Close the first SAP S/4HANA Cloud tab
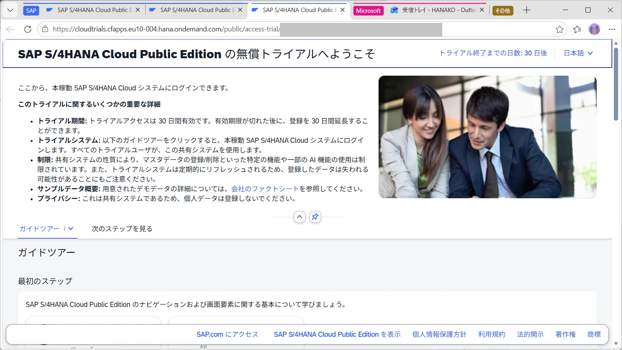622x350 pixels. [137, 10]
